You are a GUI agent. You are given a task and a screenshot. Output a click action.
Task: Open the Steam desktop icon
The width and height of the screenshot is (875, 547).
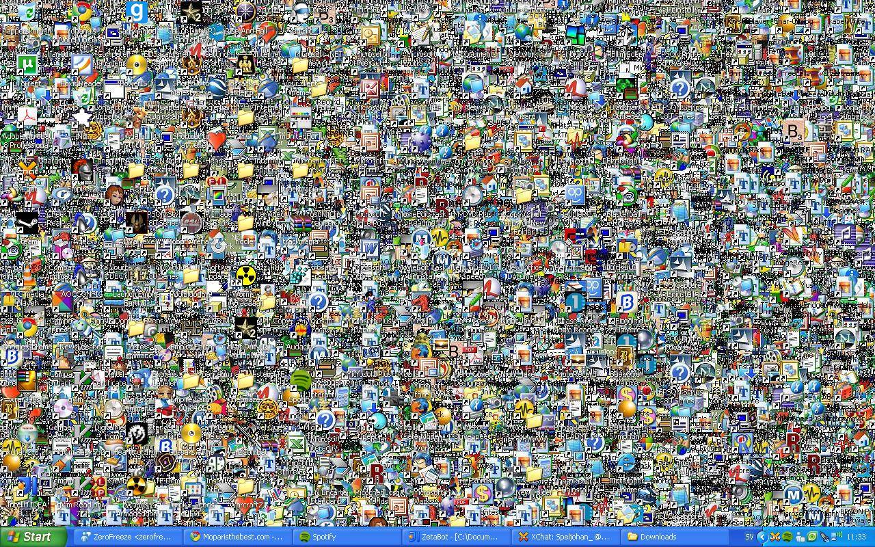pos(27,222)
